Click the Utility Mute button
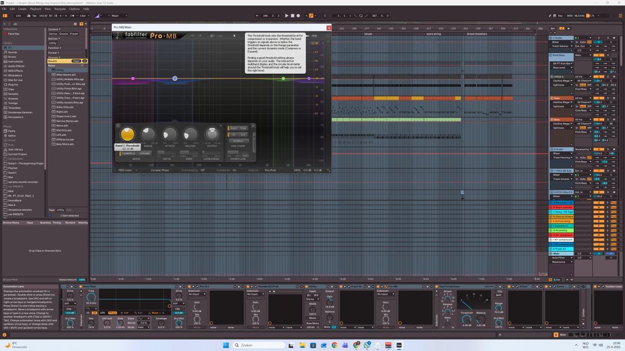 [327, 327]
